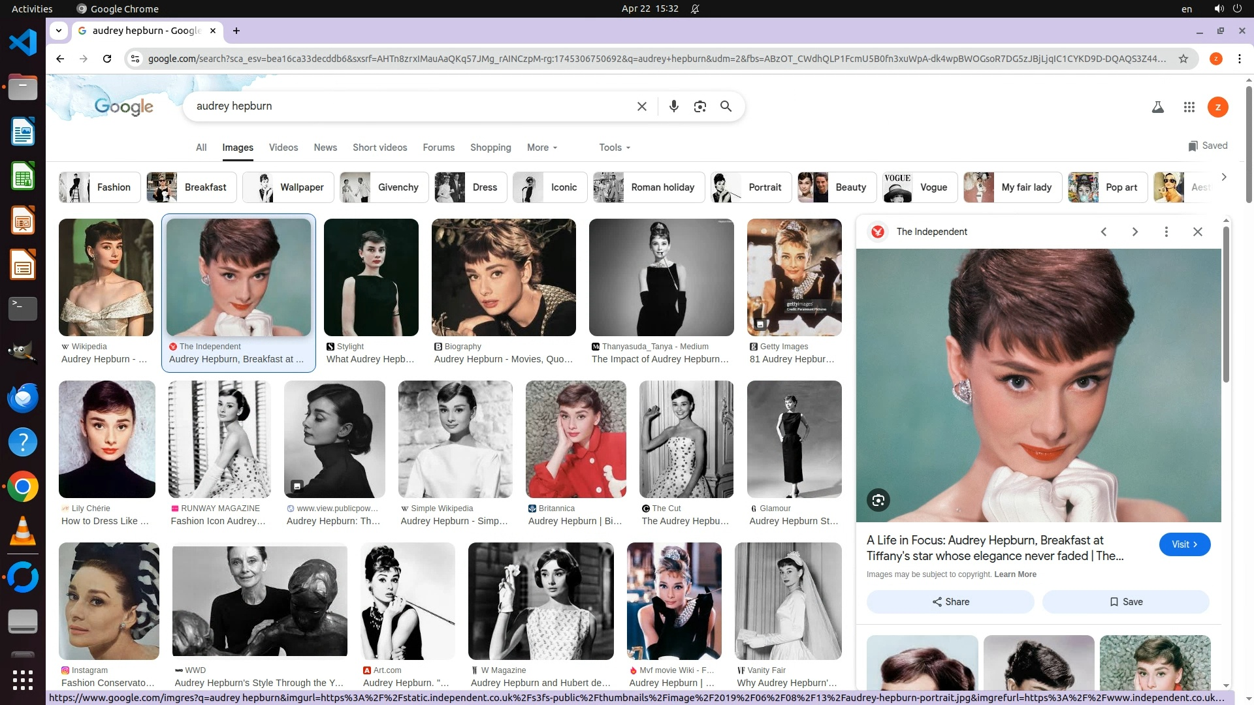The height and width of the screenshot is (705, 1254).
Task: Open Google apps grid icon
Action: pyautogui.click(x=1189, y=107)
